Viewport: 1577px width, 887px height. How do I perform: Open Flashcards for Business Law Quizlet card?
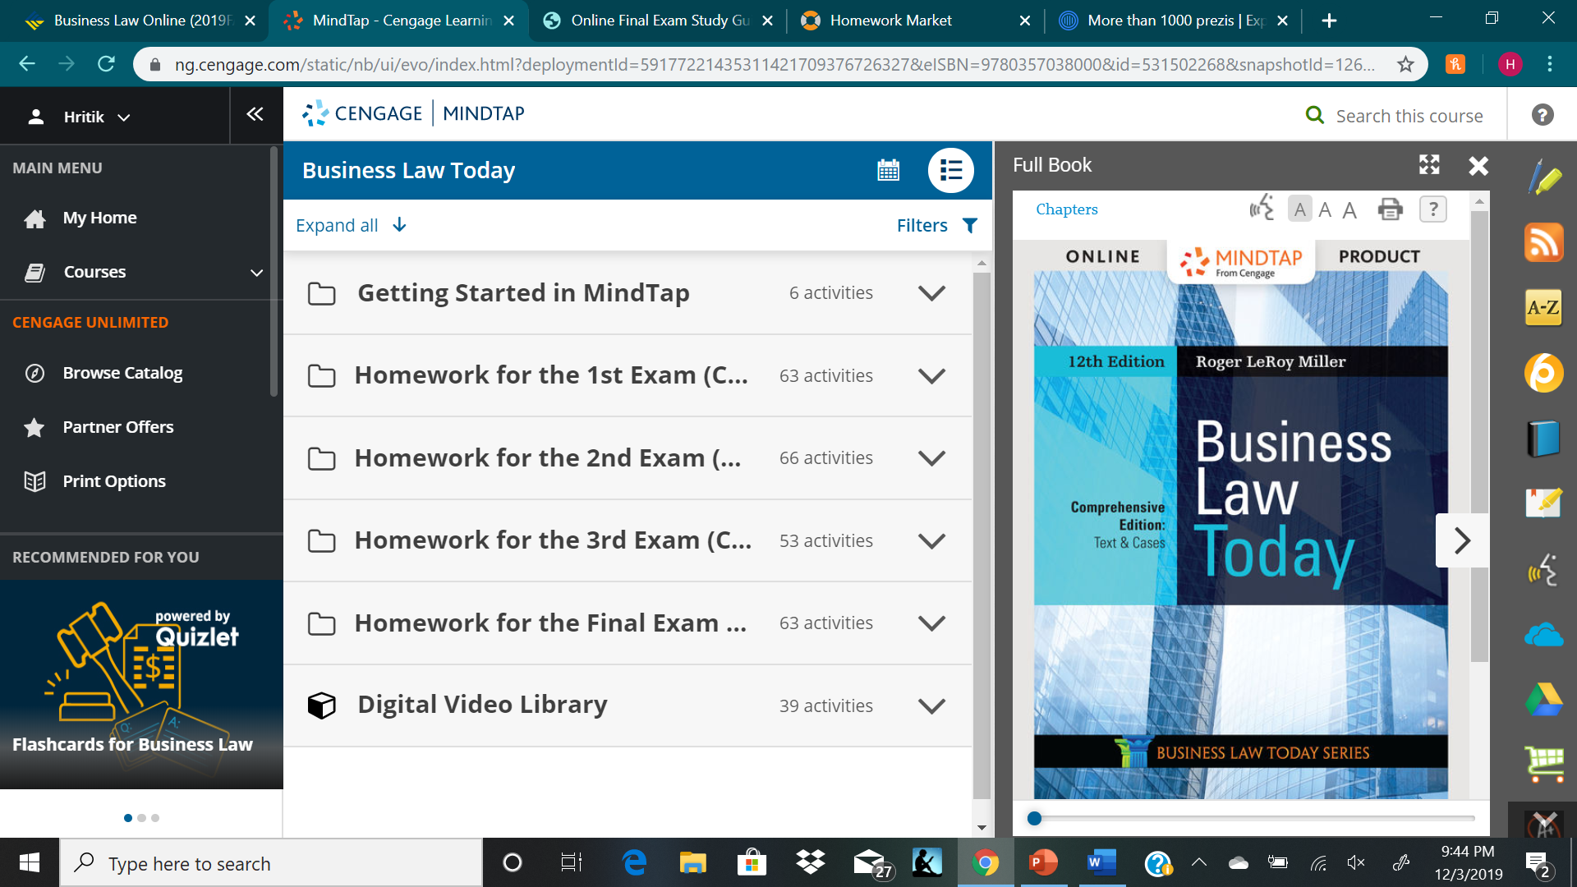point(141,684)
